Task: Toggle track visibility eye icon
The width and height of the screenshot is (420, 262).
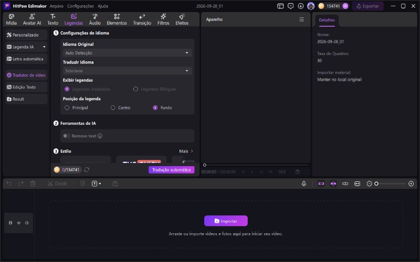Action: [19, 223]
